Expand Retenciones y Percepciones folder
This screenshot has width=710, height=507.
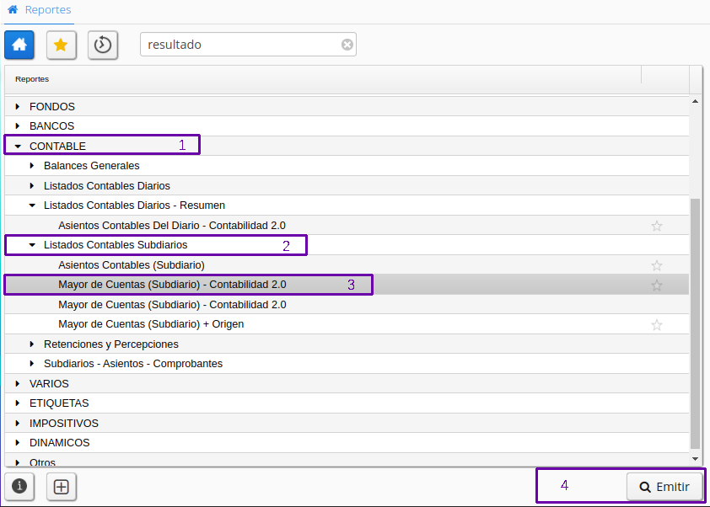(32, 344)
